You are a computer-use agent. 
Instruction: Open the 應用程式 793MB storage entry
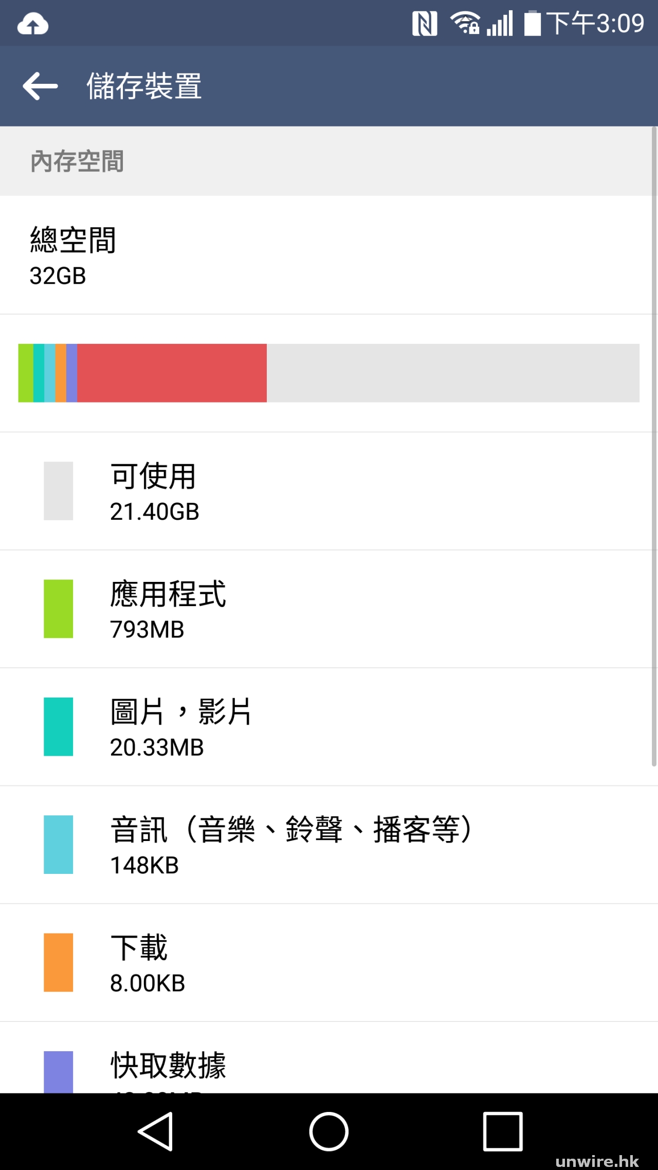(329, 609)
